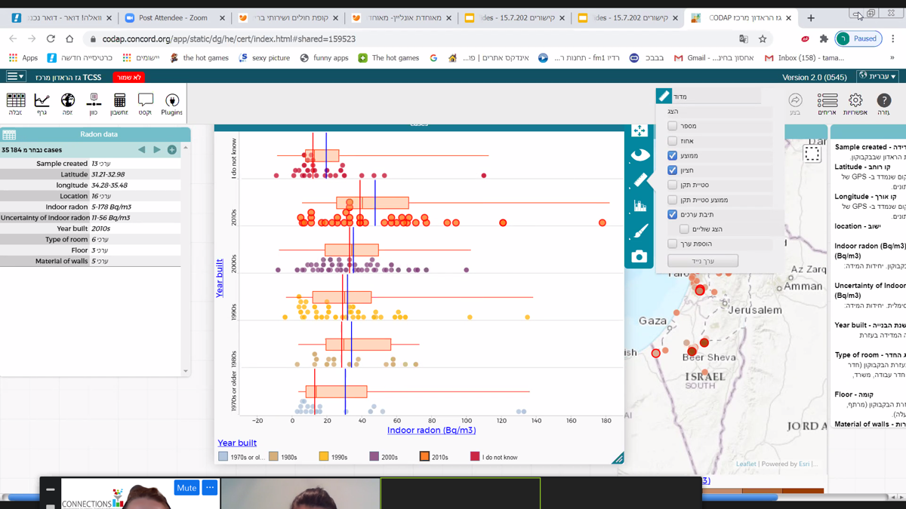Click the camera snapshot icon beside graph
Image resolution: width=906 pixels, height=509 pixels.
(639, 256)
